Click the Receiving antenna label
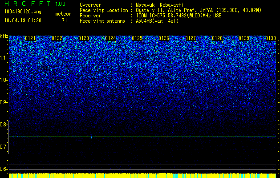 coord(102,21)
